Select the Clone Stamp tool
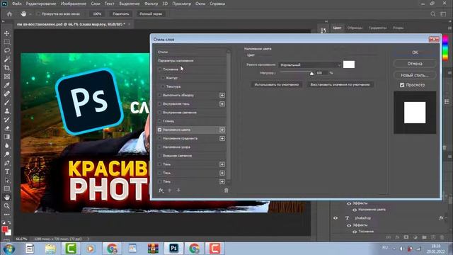This screenshot has height=255, width=453. 6,111
